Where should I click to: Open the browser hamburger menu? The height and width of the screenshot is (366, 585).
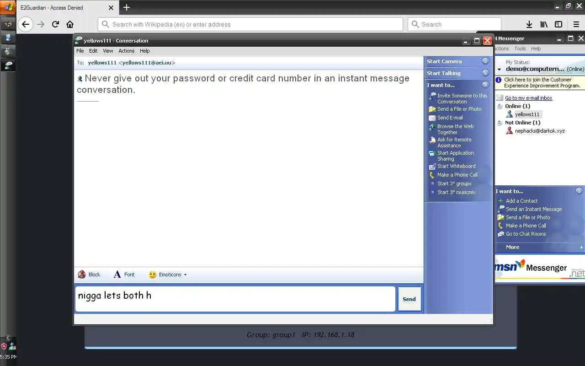pos(576,24)
